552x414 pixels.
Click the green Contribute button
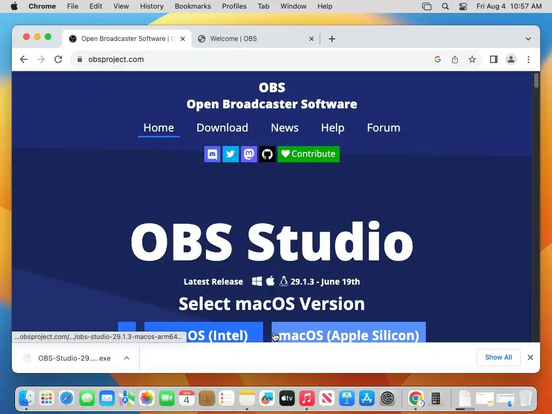click(309, 154)
